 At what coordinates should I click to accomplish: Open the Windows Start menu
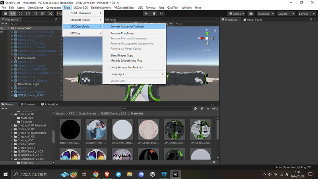click(x=6, y=174)
